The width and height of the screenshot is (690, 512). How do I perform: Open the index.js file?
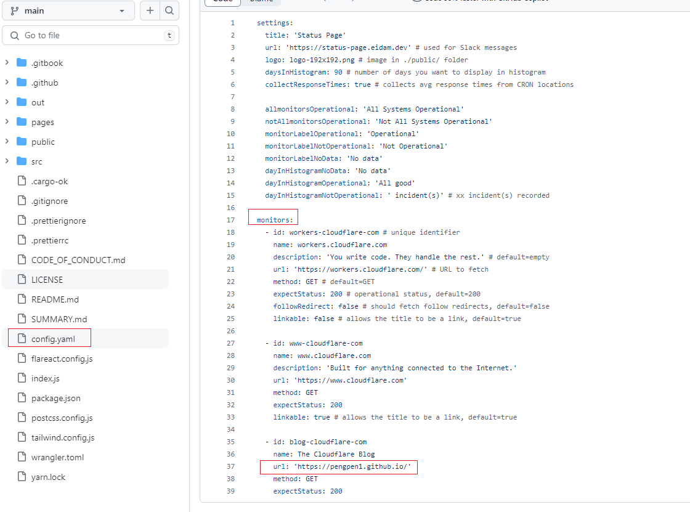46,378
